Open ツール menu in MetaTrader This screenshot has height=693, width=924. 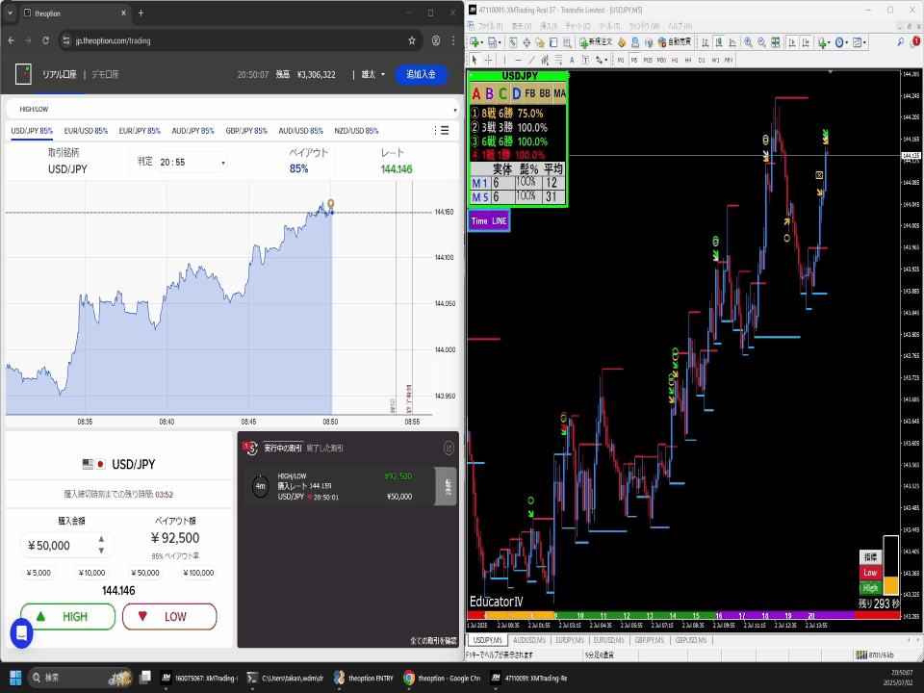point(609,26)
